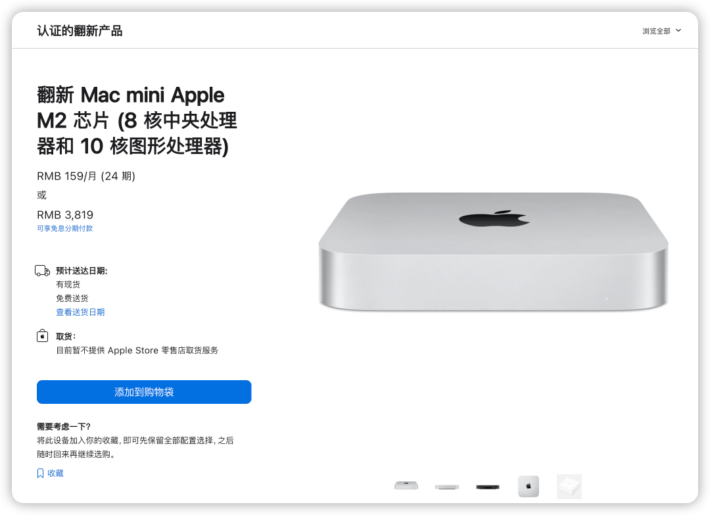Open the 浏览全部 browse menu

point(661,31)
